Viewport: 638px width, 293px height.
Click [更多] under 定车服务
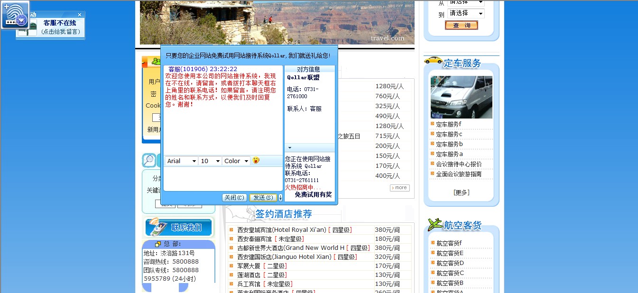[462, 192]
